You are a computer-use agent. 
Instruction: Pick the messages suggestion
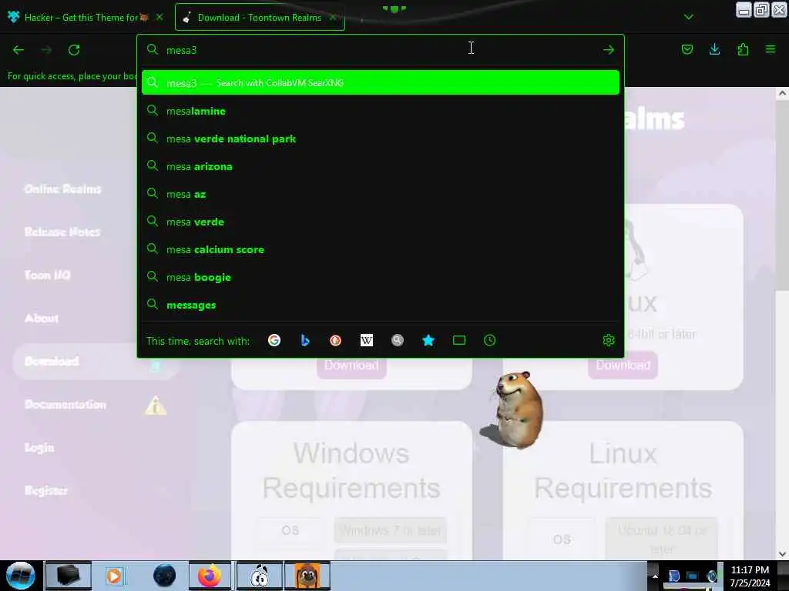(x=381, y=305)
